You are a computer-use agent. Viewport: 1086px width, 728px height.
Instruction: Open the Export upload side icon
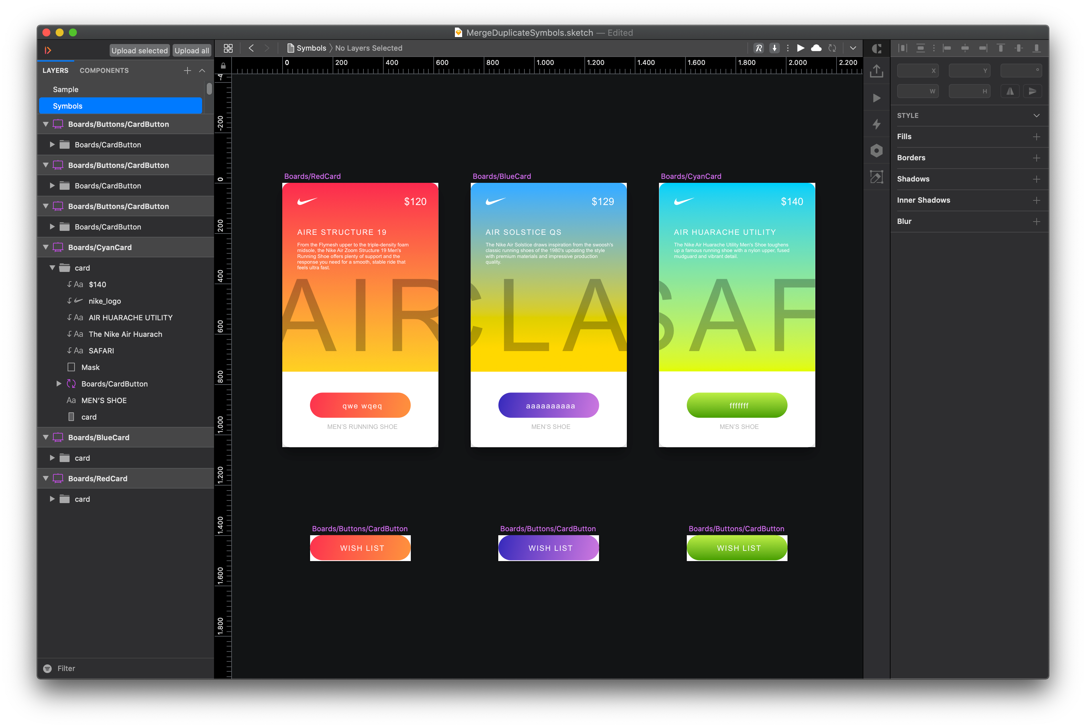click(x=877, y=71)
